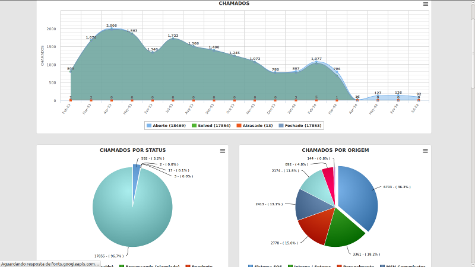
Task: Open the Chamados por Status chart menu
Action: 223,151
